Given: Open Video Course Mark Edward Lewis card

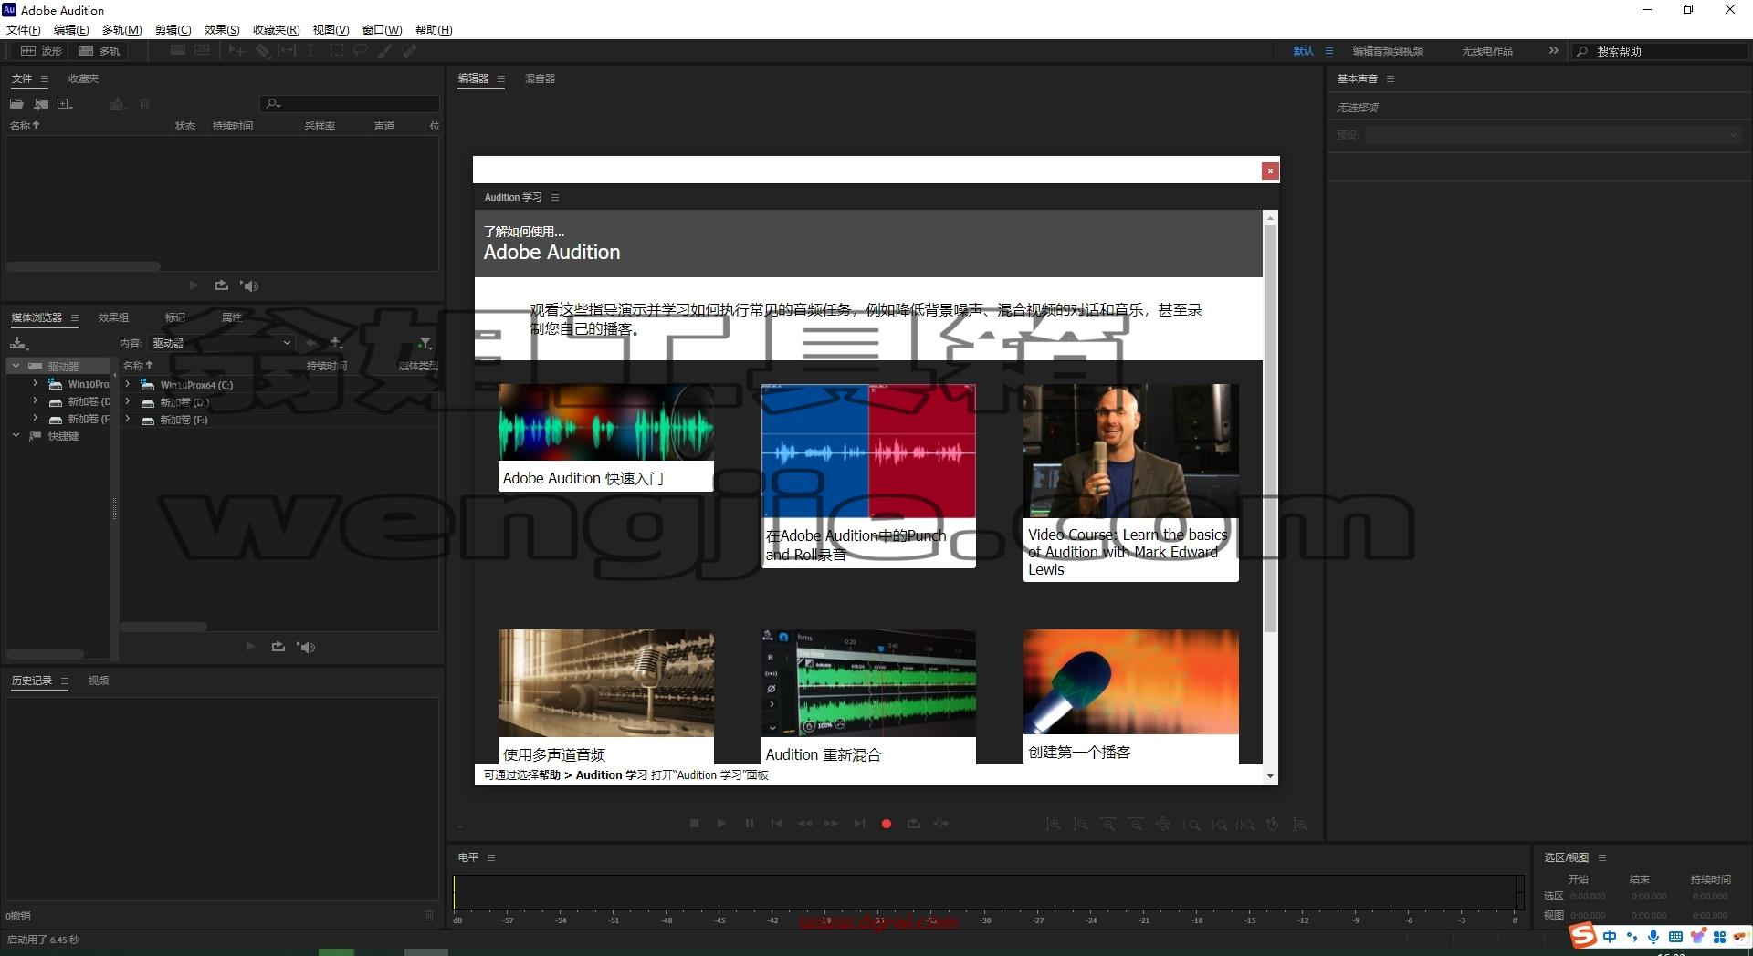Looking at the screenshot, I should tap(1131, 483).
